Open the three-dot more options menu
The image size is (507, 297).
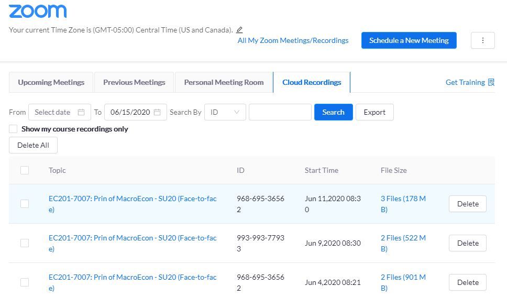482,40
